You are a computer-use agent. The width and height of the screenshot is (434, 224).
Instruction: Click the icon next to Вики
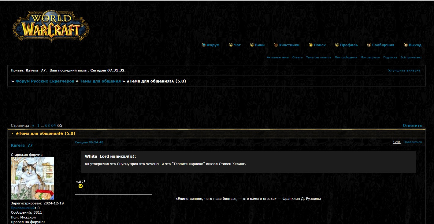tap(252, 45)
